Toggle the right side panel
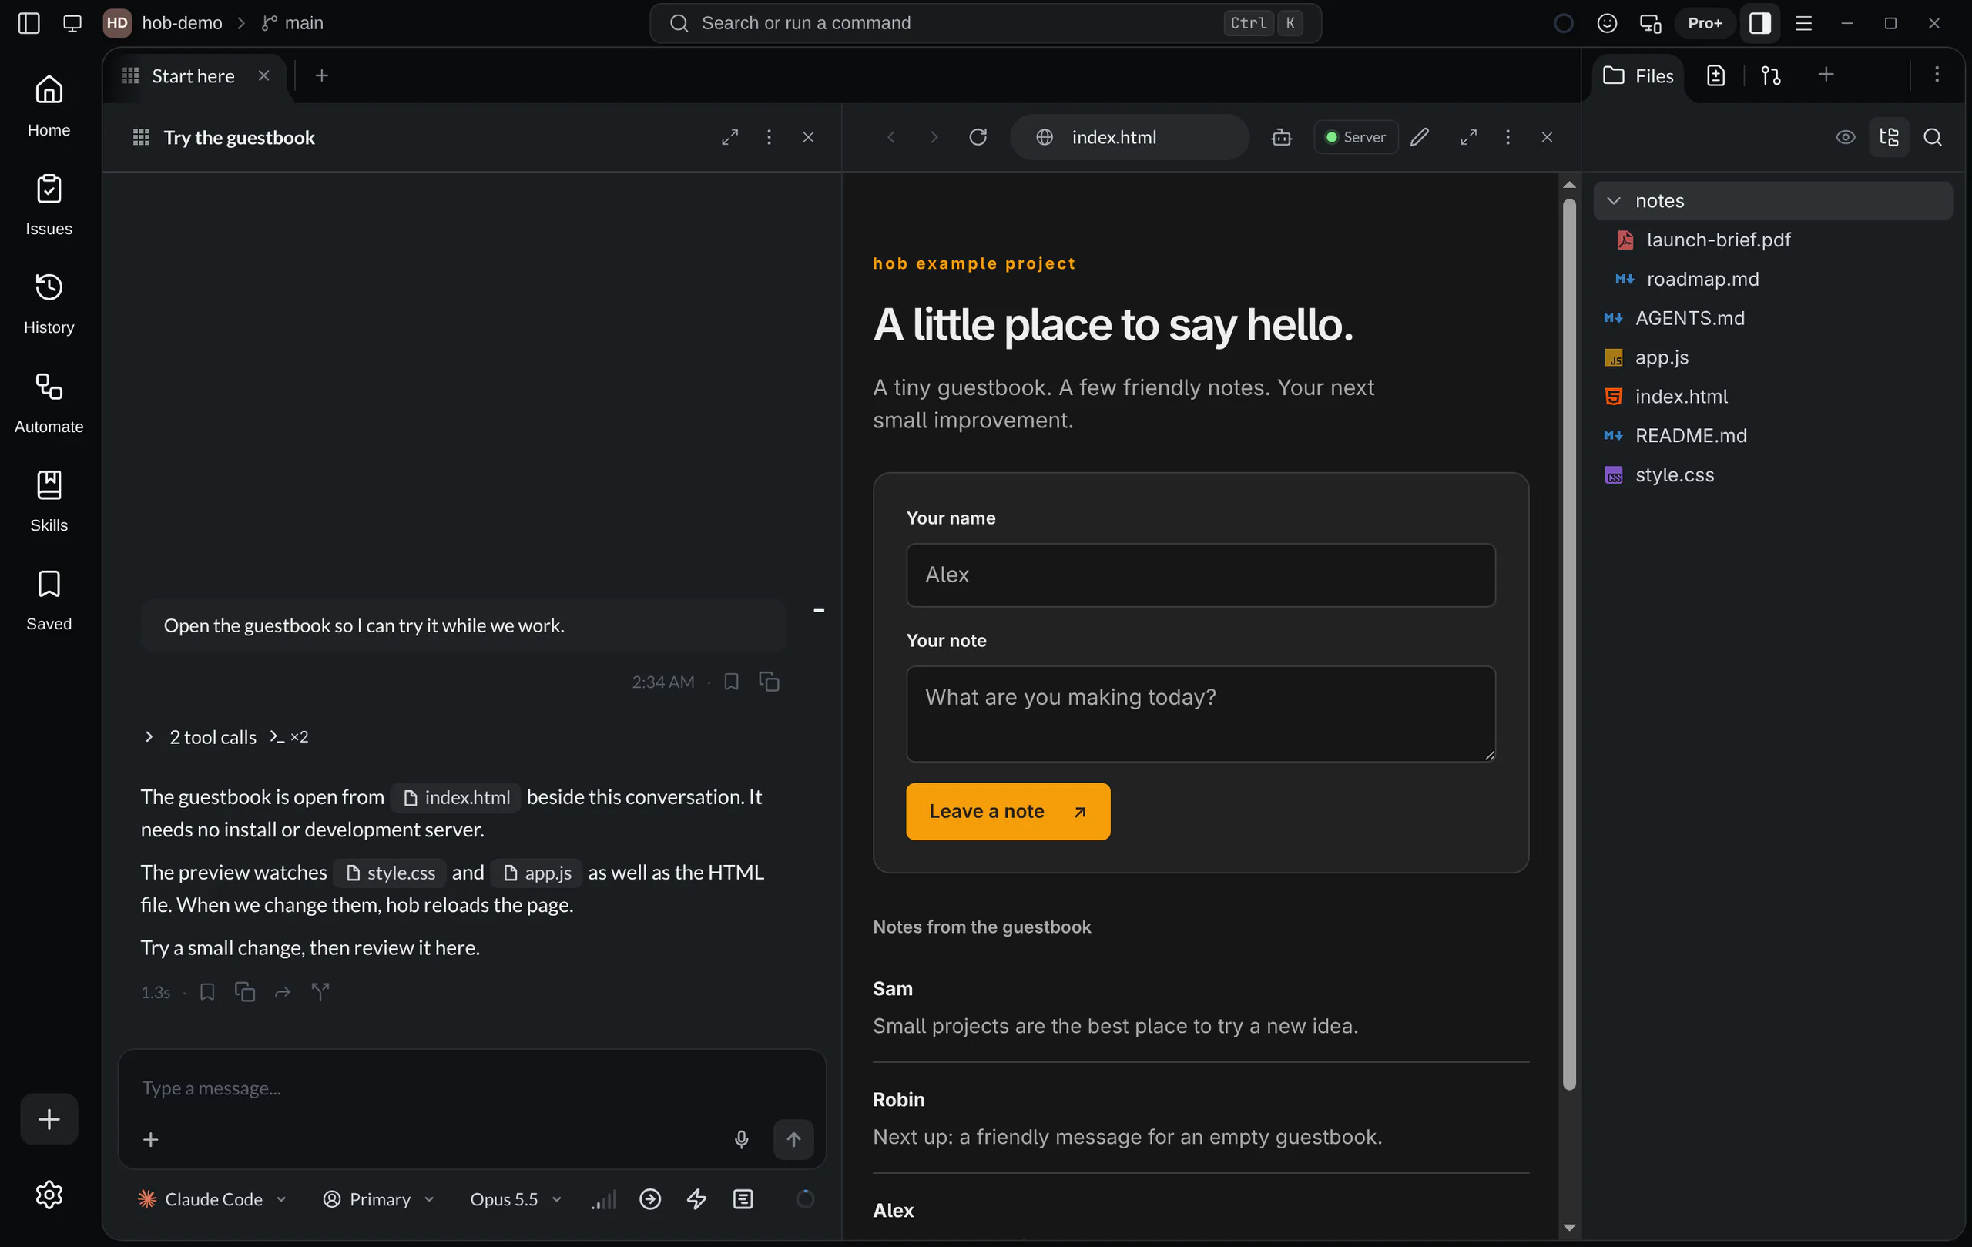Screen dimensions: 1972x1247 [1760, 23]
